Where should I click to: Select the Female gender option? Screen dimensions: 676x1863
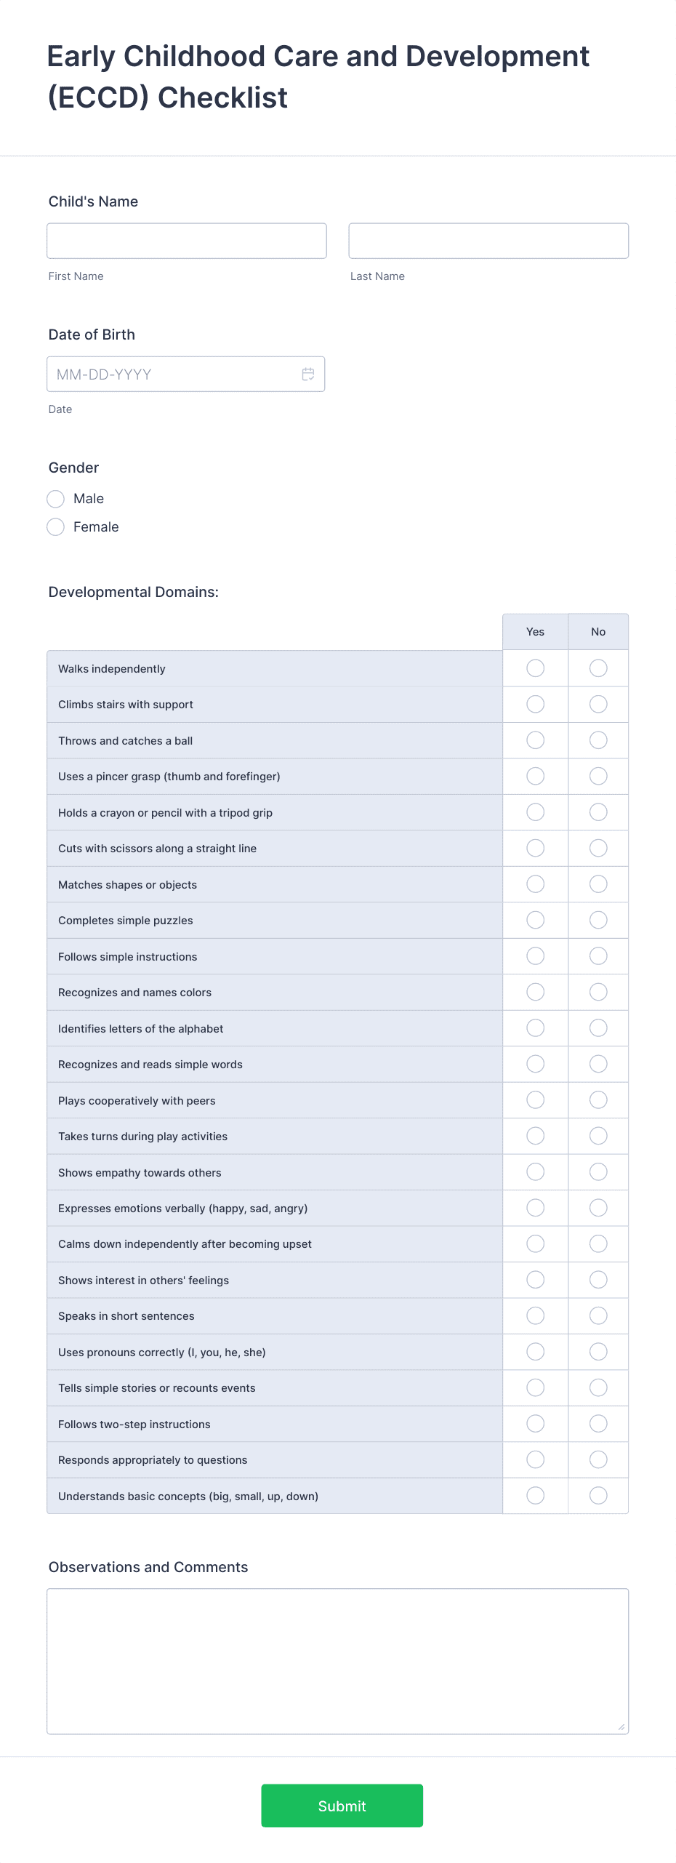point(56,526)
